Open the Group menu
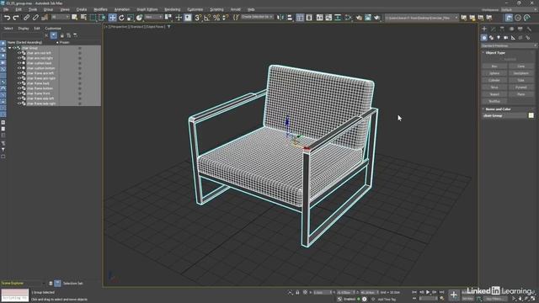 click(48, 9)
